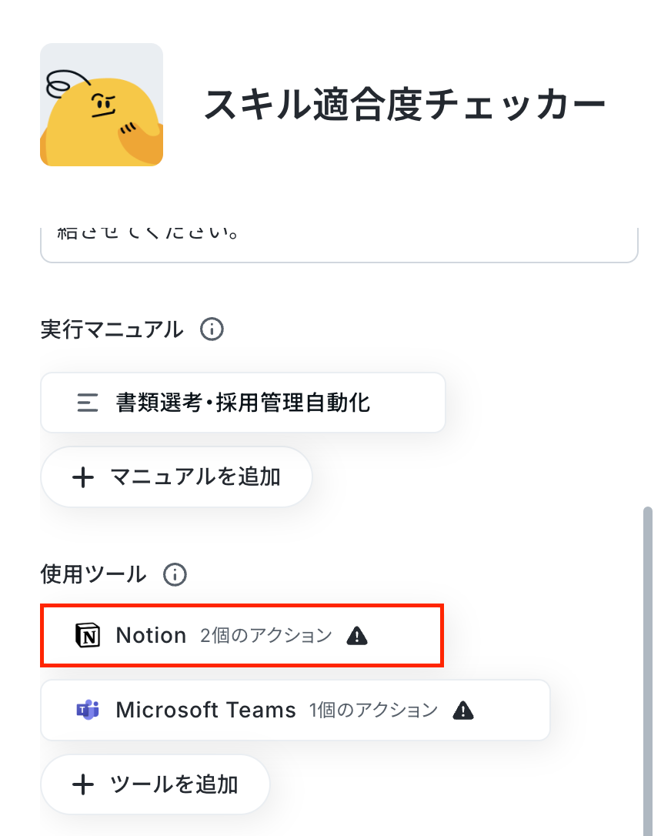This screenshot has height=836, width=671.
Task: Click list icon on 書類選考・採用管理自動化
Action: pyautogui.click(x=88, y=403)
